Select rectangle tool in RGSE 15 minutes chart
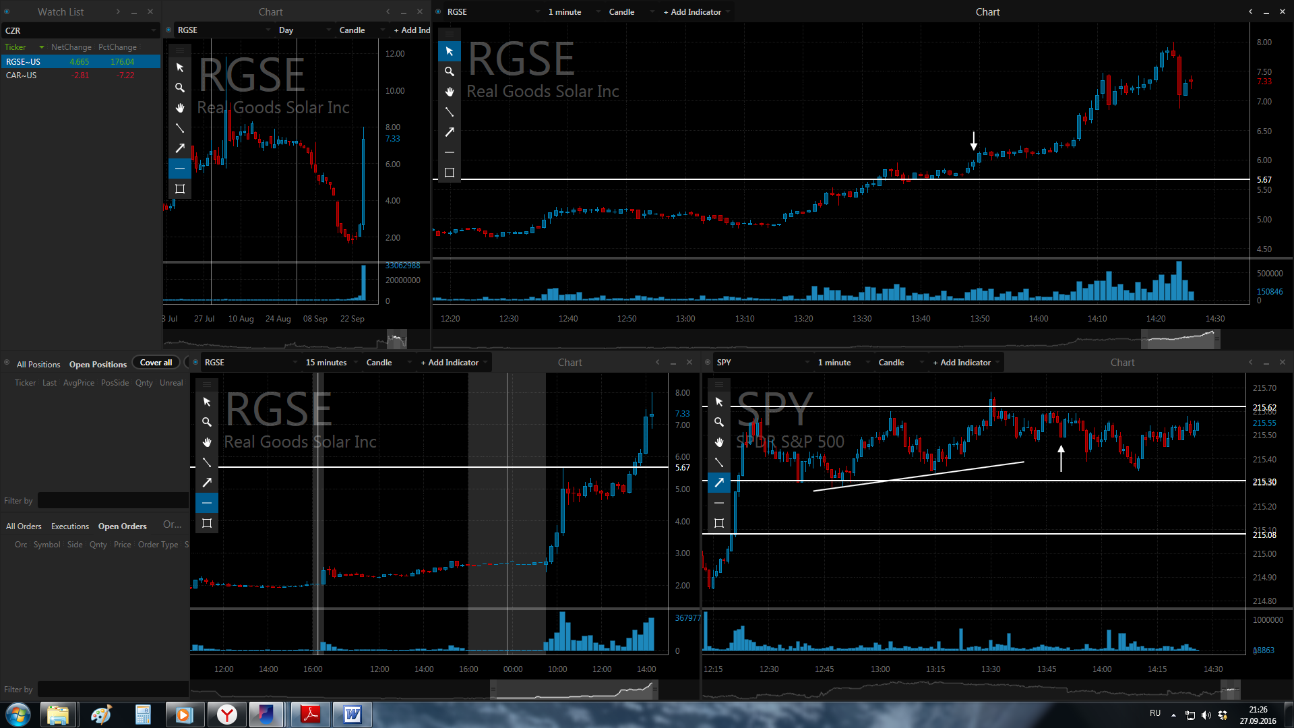1294x728 pixels. [207, 523]
